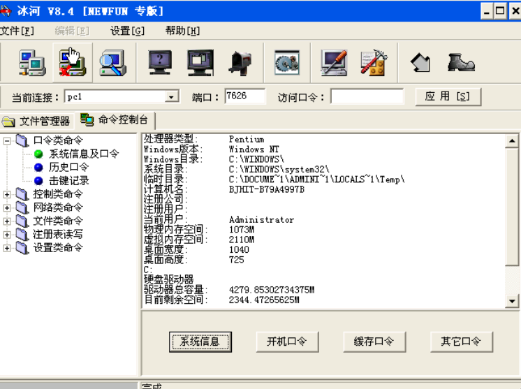Viewport: 521px width, 389px height.
Task: Click the Windows NT version value
Action: 254,149
